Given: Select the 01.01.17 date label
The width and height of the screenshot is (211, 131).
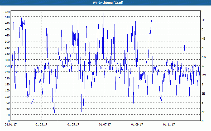Looking at the screenshot, I should [11, 125].
